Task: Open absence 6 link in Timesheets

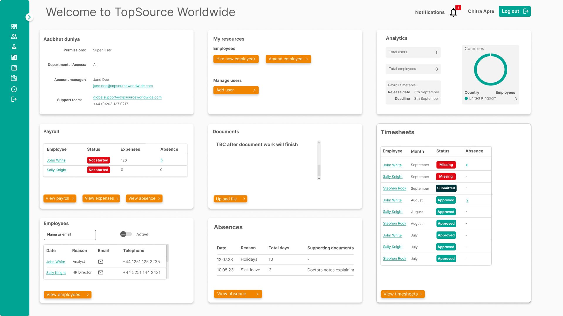Action: point(467,165)
